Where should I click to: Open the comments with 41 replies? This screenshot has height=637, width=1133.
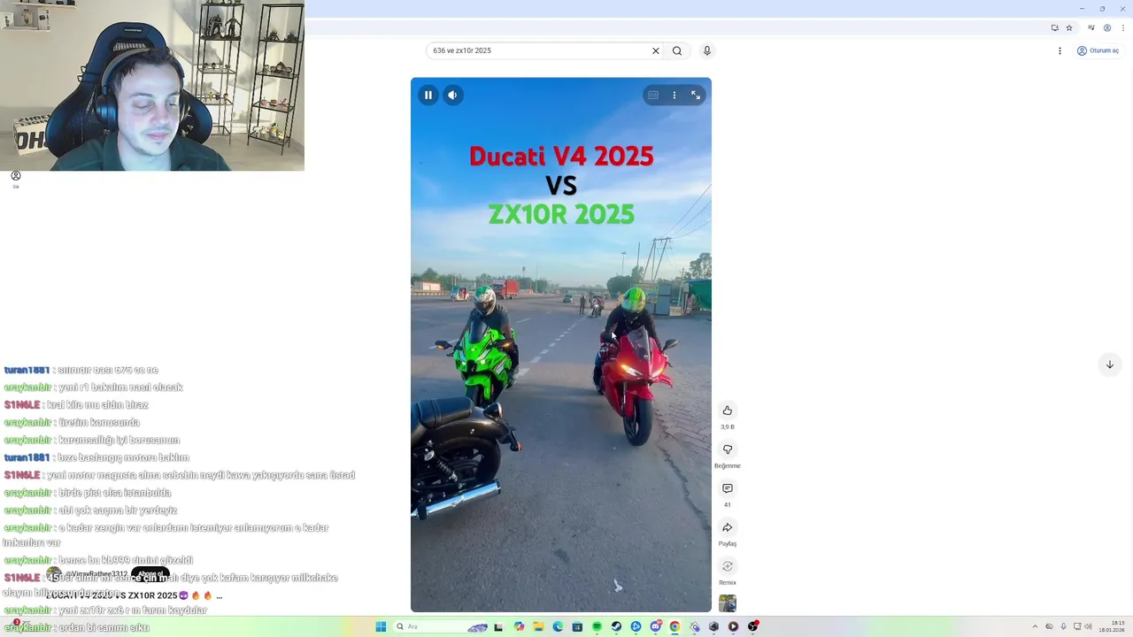pos(728,488)
